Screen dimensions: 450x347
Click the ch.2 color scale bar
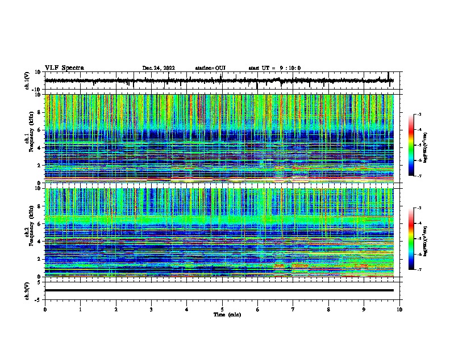[x=411, y=239]
